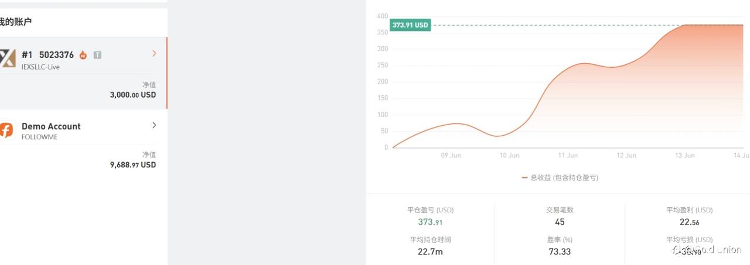Click the 09 Jun date on chart axis

point(451,156)
